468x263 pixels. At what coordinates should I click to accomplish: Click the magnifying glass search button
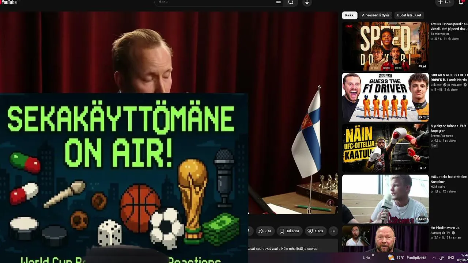(x=291, y=2)
